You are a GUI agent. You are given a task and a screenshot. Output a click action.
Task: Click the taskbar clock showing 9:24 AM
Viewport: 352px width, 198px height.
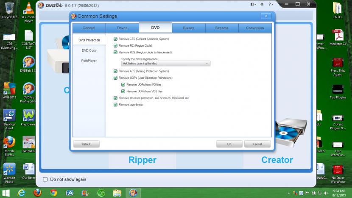point(339,193)
